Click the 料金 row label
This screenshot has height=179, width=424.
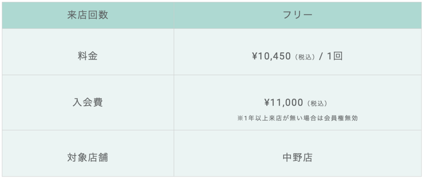click(x=88, y=56)
